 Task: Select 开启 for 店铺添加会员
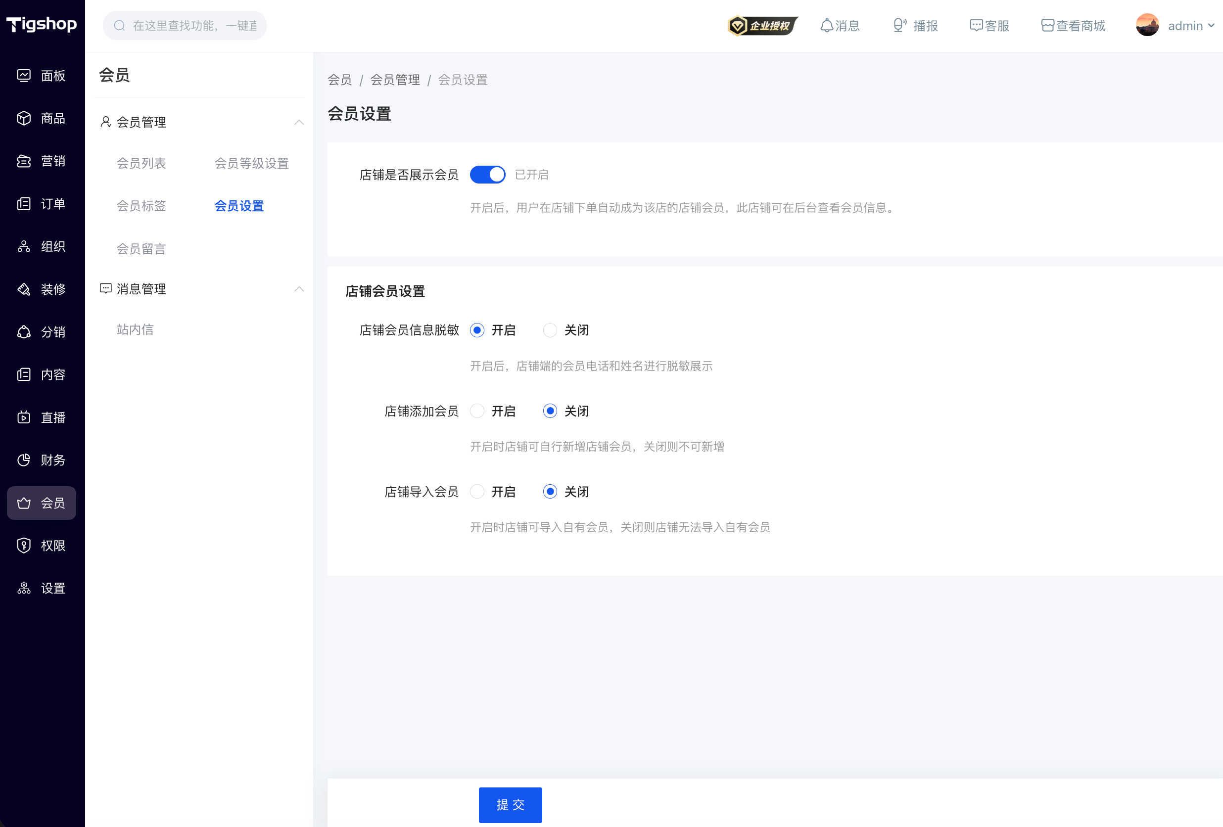click(x=477, y=411)
